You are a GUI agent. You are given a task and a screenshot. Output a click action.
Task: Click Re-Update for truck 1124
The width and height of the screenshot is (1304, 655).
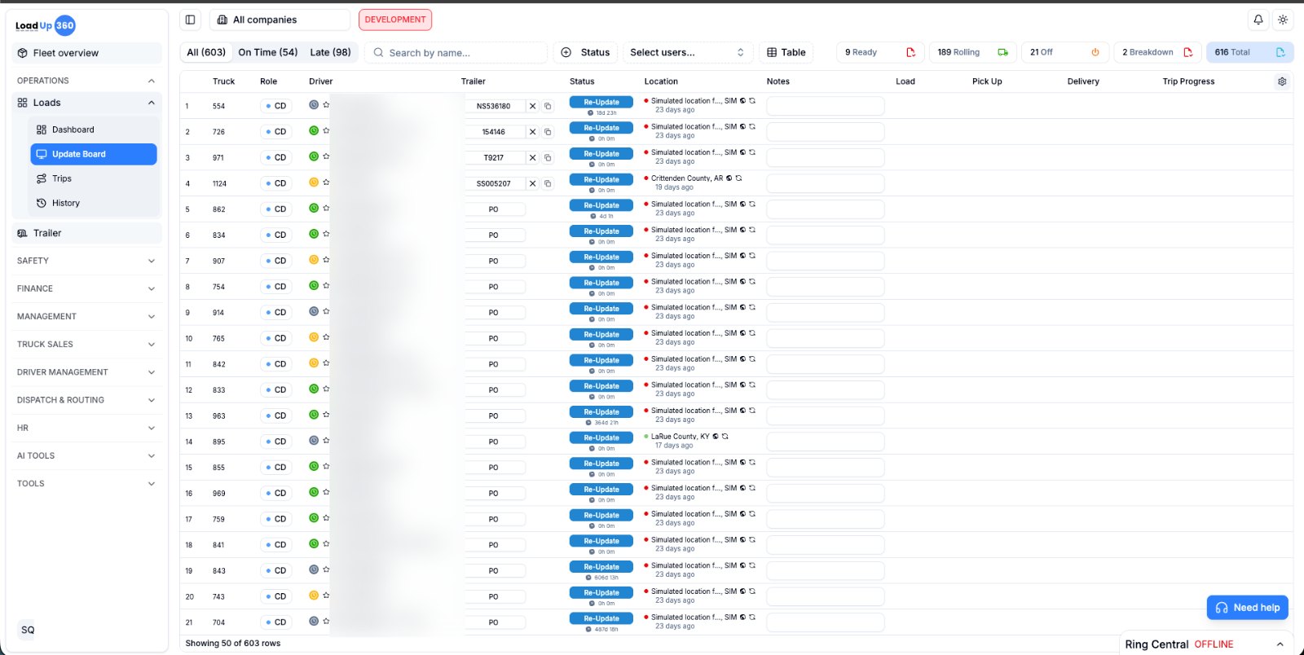pos(601,180)
